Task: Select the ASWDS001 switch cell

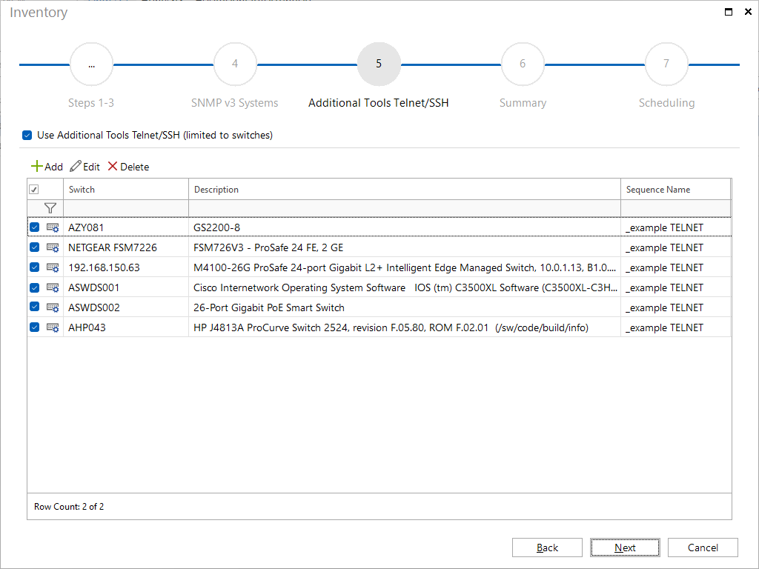Action: [126, 287]
